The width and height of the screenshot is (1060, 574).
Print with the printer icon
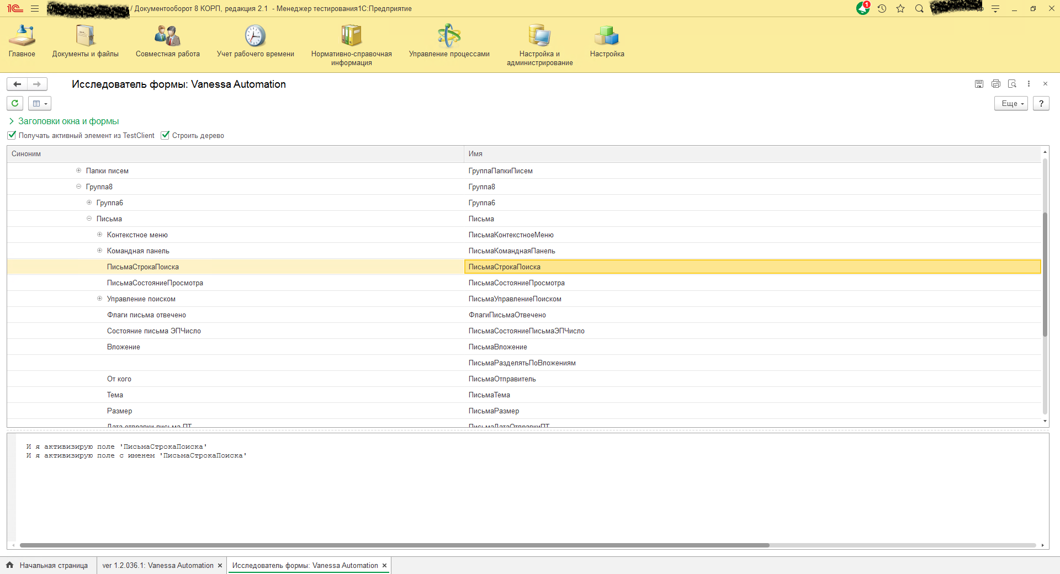(995, 84)
